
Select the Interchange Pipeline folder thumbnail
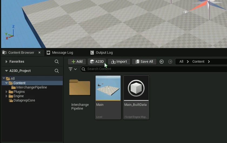coord(80,88)
